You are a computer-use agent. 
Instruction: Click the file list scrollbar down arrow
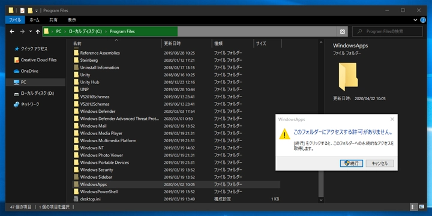(x=321, y=200)
